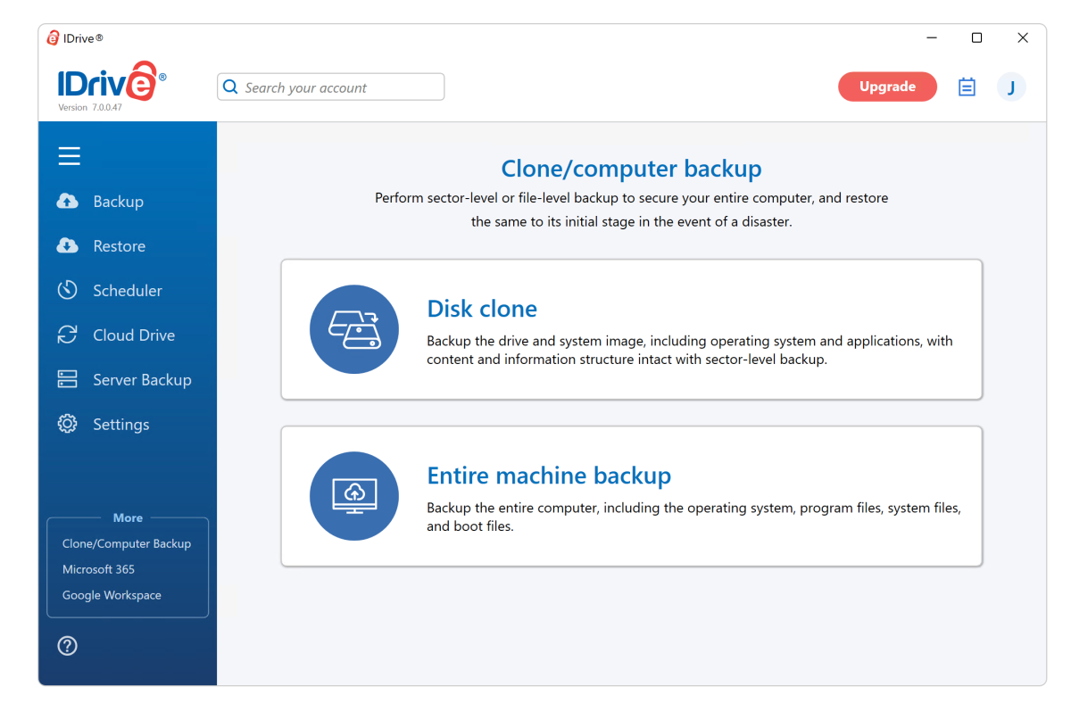Screen dimensions: 1071x720
Task: Maximize the IDrive window
Action: 976,37
